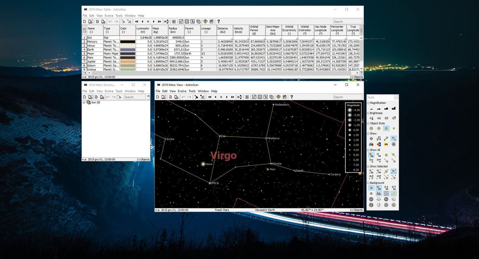Click toolbar overflow chevron in Structure window
479x259 pixels.
tap(148, 96)
